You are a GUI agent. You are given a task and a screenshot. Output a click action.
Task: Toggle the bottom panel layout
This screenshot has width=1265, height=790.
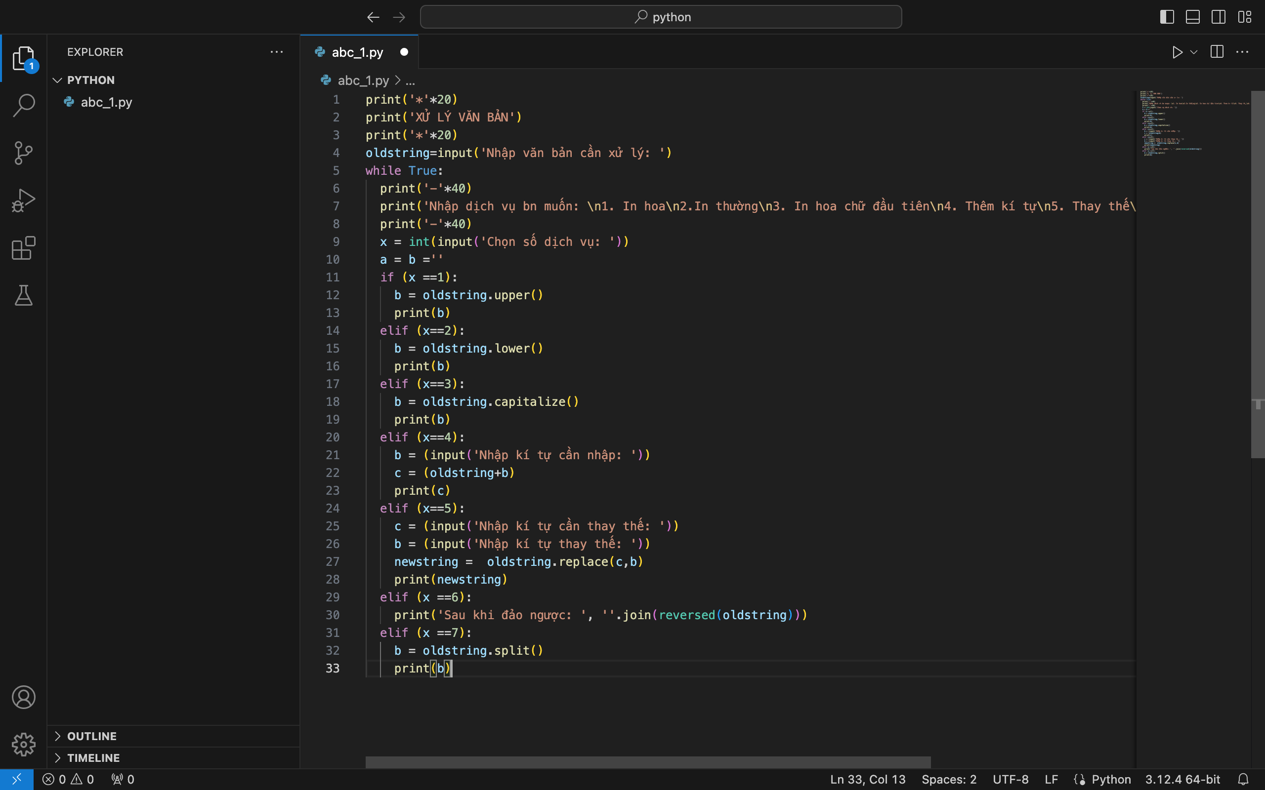(x=1192, y=17)
